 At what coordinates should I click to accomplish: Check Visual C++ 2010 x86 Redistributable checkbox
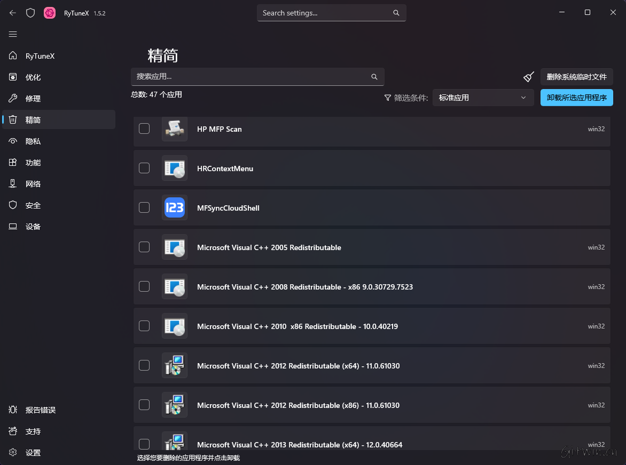(x=144, y=326)
